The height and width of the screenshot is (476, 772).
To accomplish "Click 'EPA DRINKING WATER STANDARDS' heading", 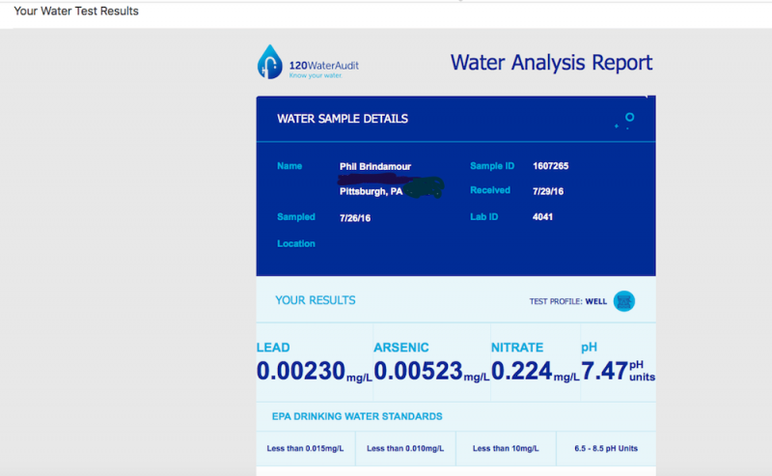I will [357, 416].
